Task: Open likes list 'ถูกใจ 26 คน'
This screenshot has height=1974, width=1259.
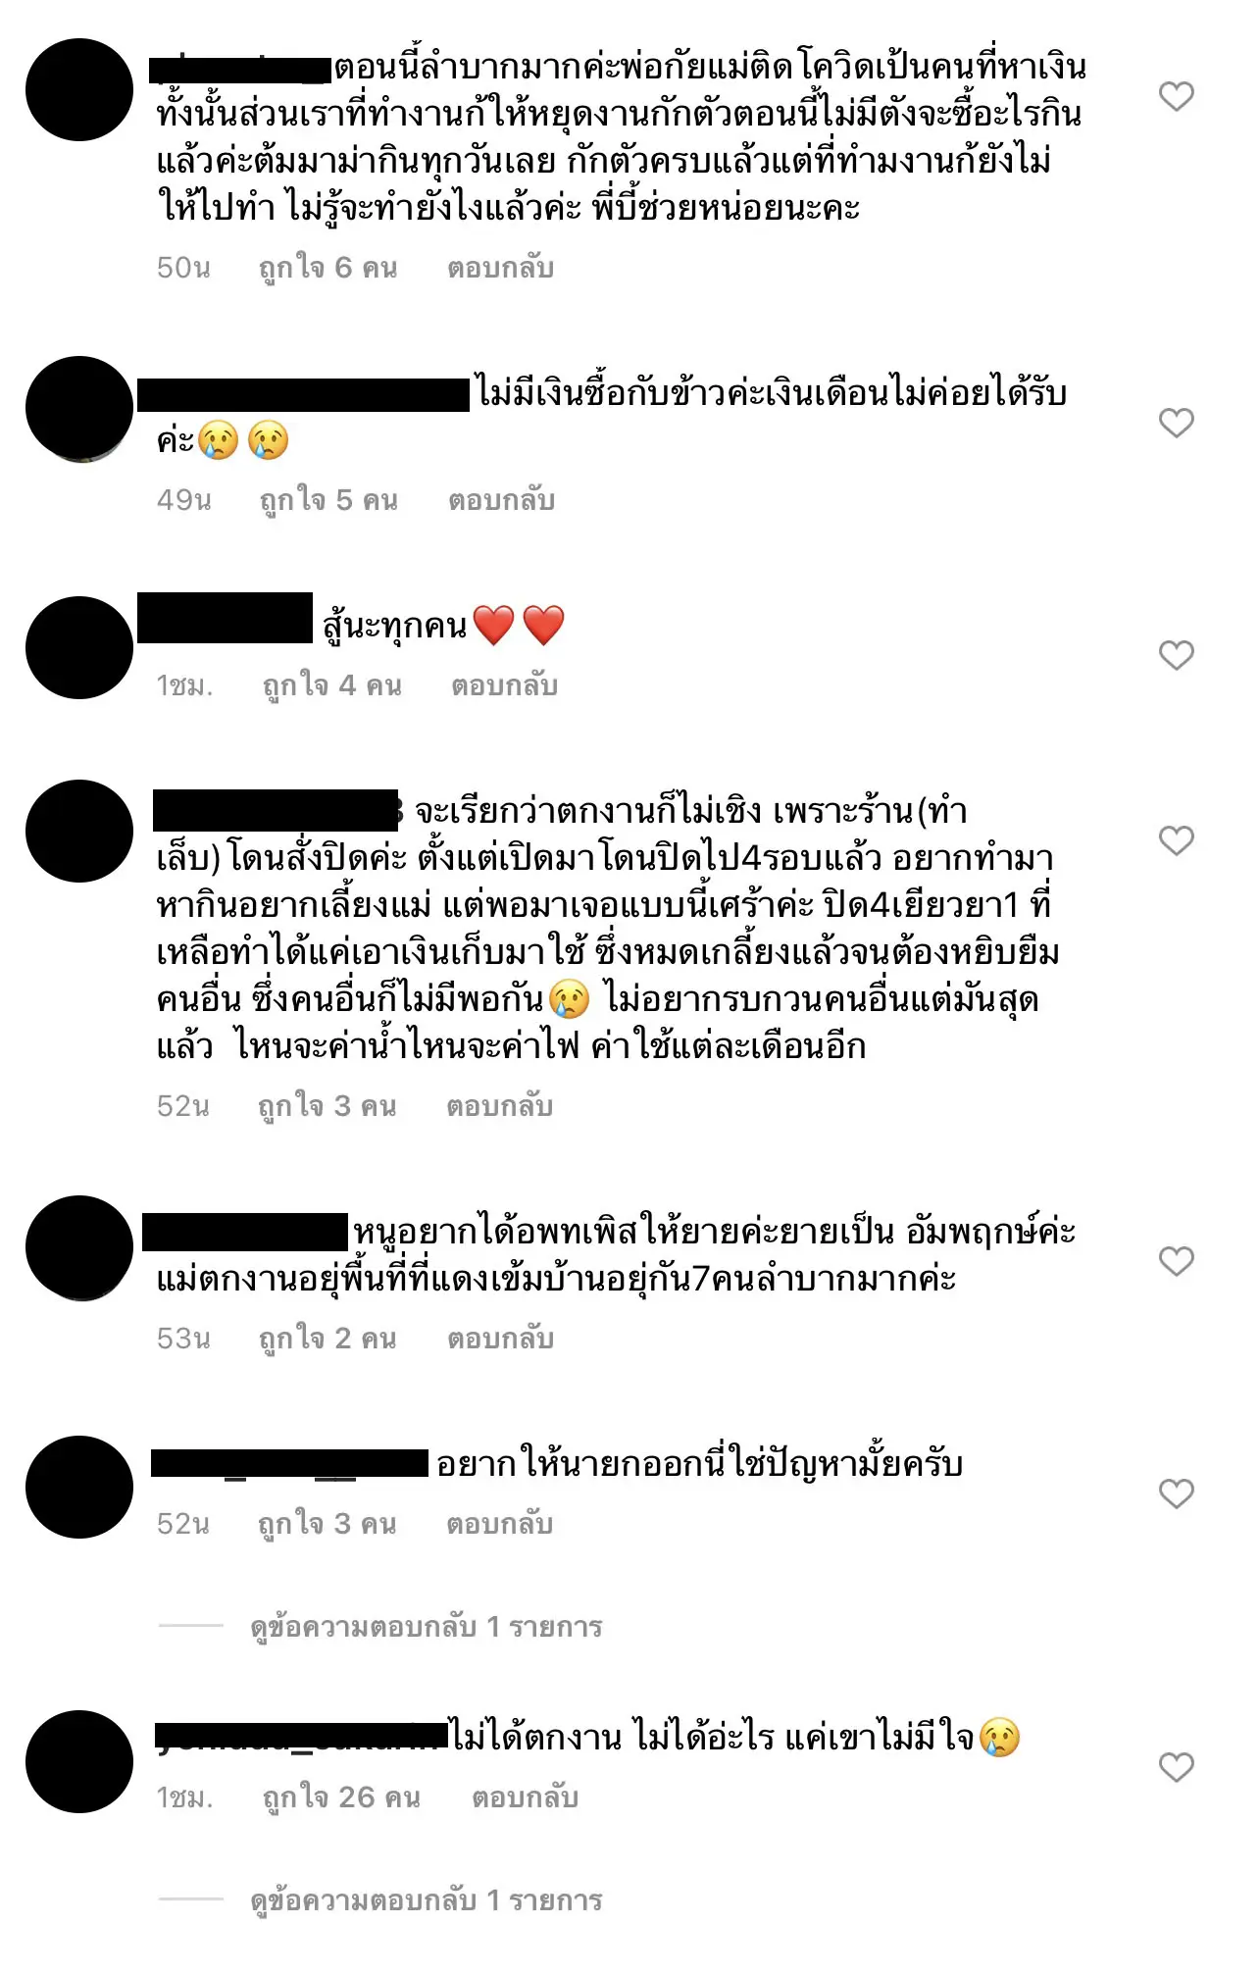Action: tap(341, 1797)
